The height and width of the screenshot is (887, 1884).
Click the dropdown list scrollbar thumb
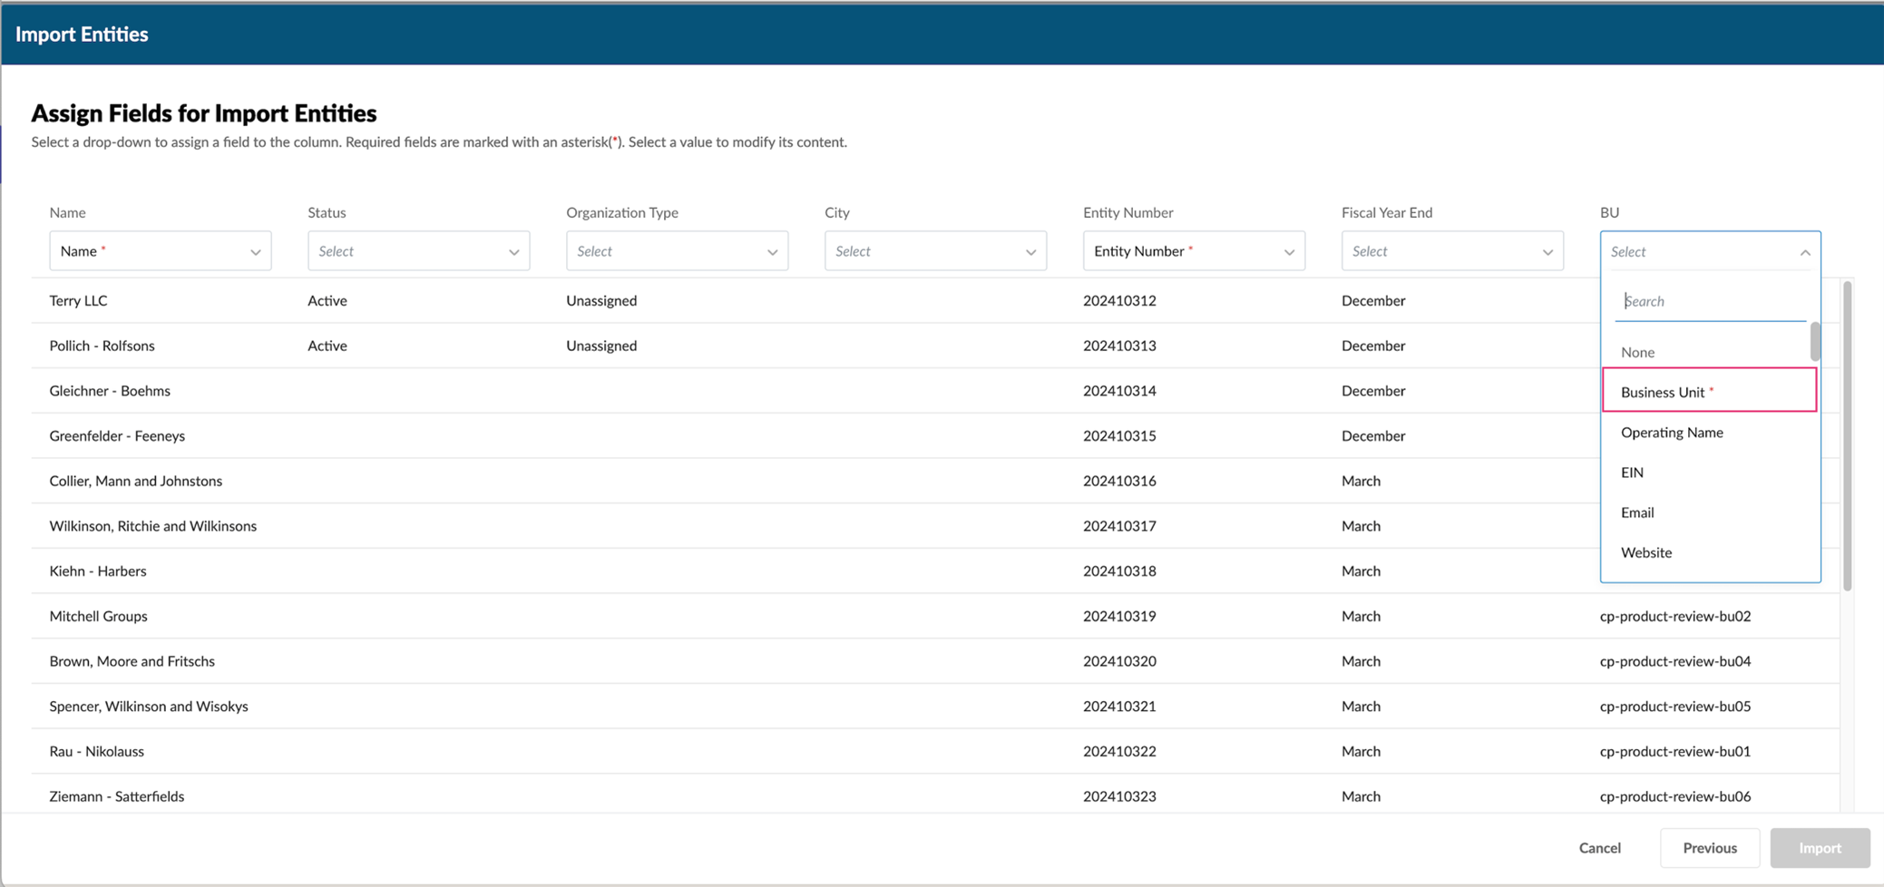1815,341
